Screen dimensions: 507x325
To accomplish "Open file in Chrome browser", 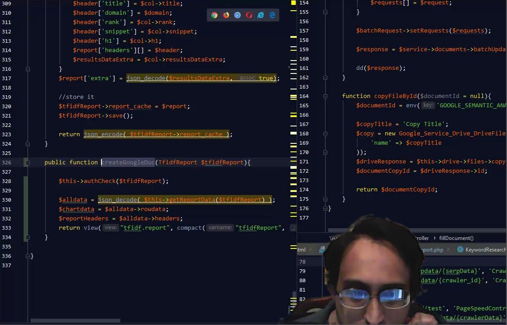I will point(214,15).
